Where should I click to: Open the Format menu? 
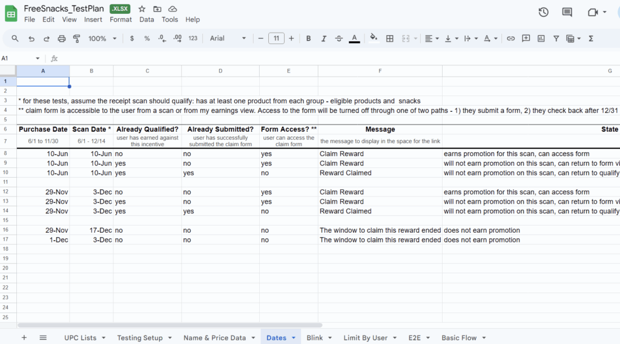120,19
